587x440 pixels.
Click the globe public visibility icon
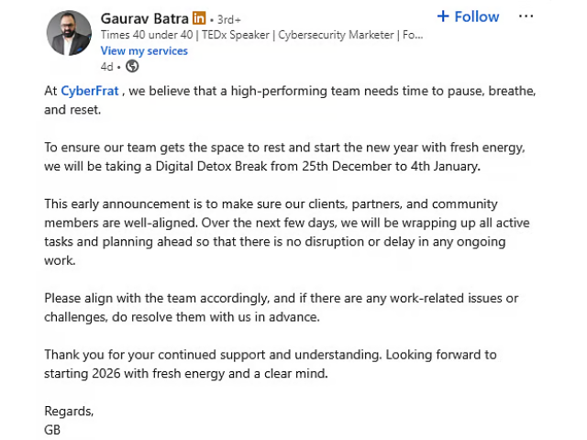click(x=132, y=66)
